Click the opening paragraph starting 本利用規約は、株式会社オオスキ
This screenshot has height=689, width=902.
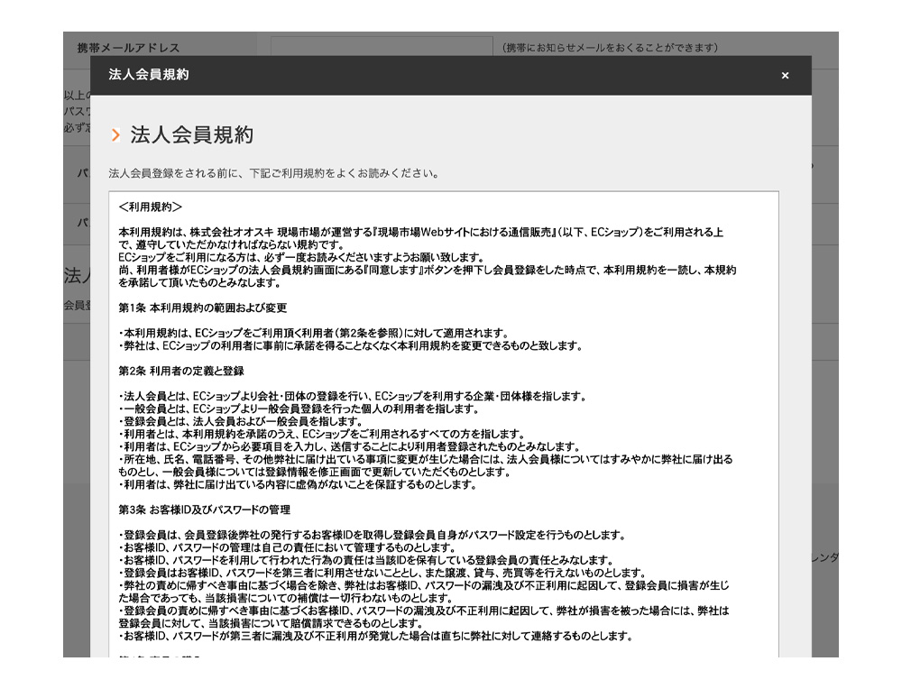pyautogui.click(x=420, y=232)
